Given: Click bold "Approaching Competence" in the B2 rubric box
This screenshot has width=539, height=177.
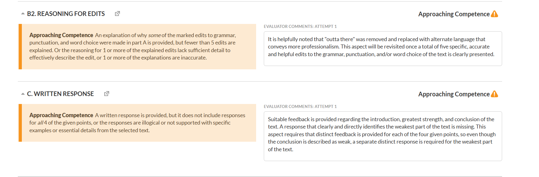Looking at the screenshot, I should [61, 35].
